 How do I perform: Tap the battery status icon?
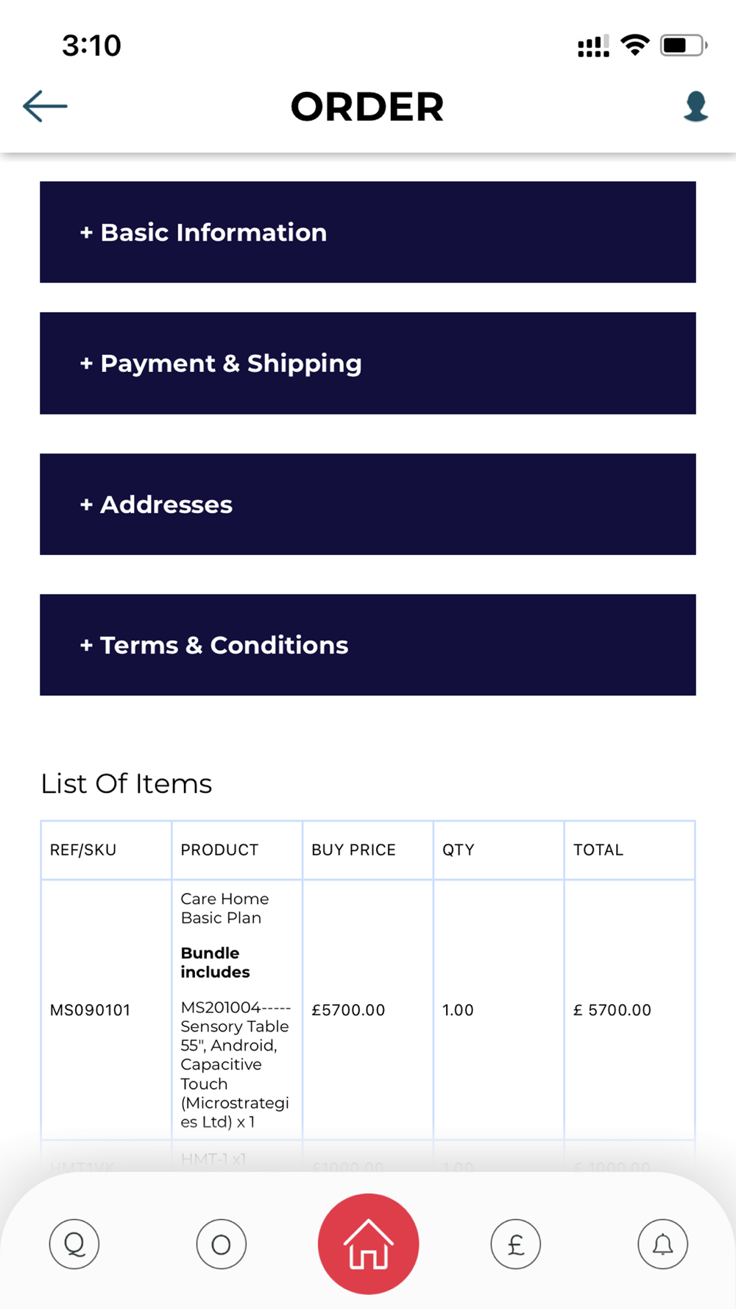(x=684, y=46)
